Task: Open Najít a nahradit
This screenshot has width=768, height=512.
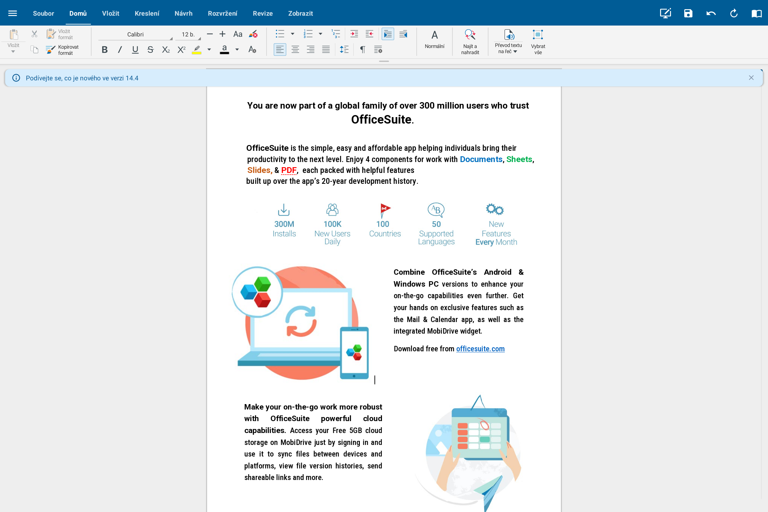Action: 470,42
